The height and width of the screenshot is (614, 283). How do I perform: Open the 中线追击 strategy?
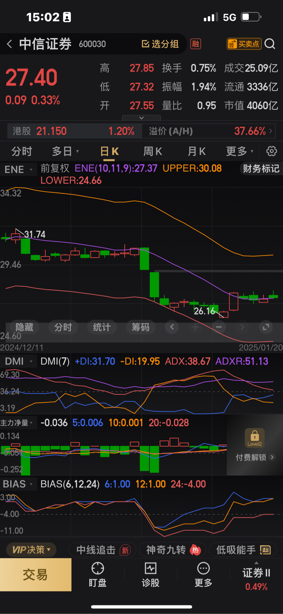102,550
